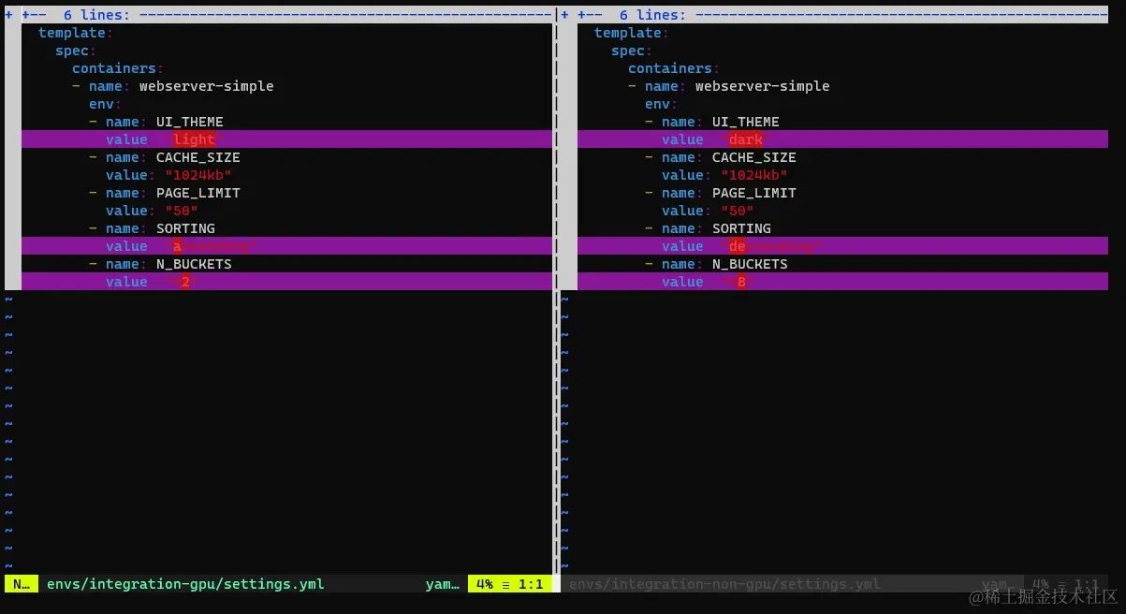Click the highlighted dark value in right pane

[745, 139]
